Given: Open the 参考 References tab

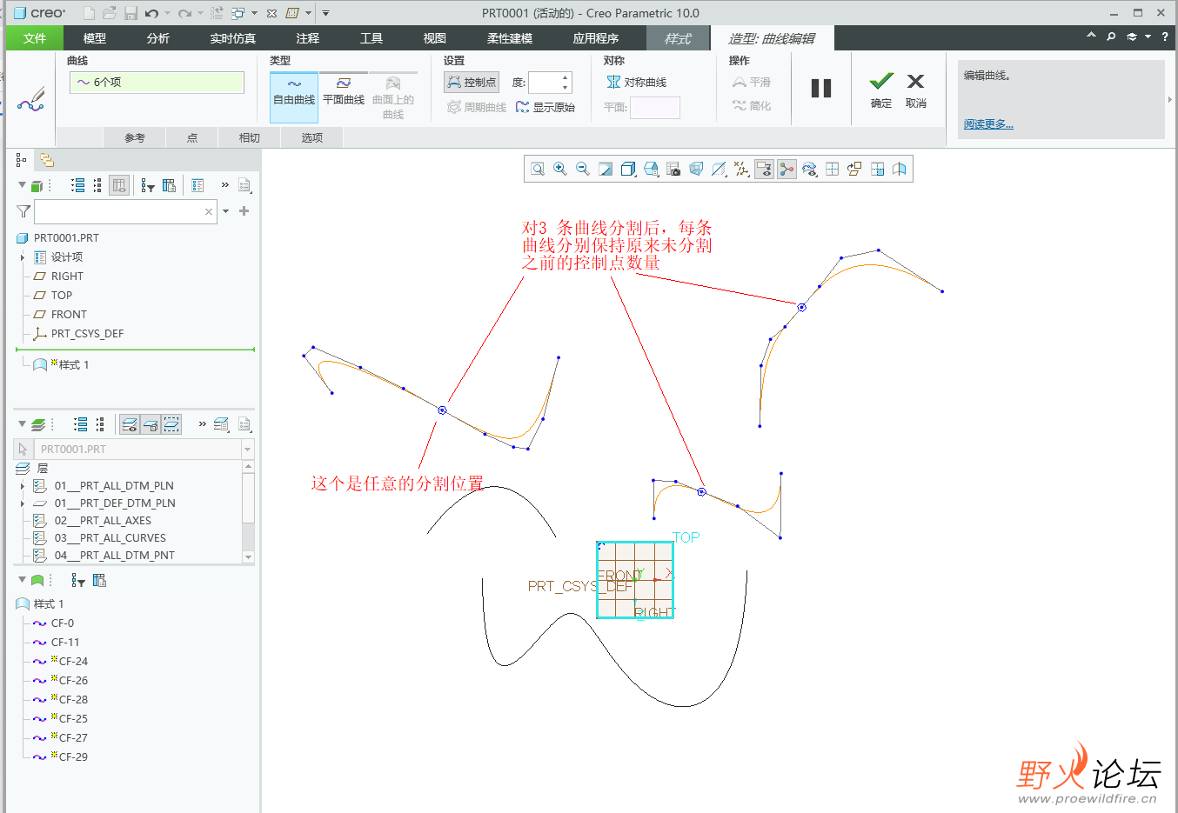Looking at the screenshot, I should tap(135, 137).
